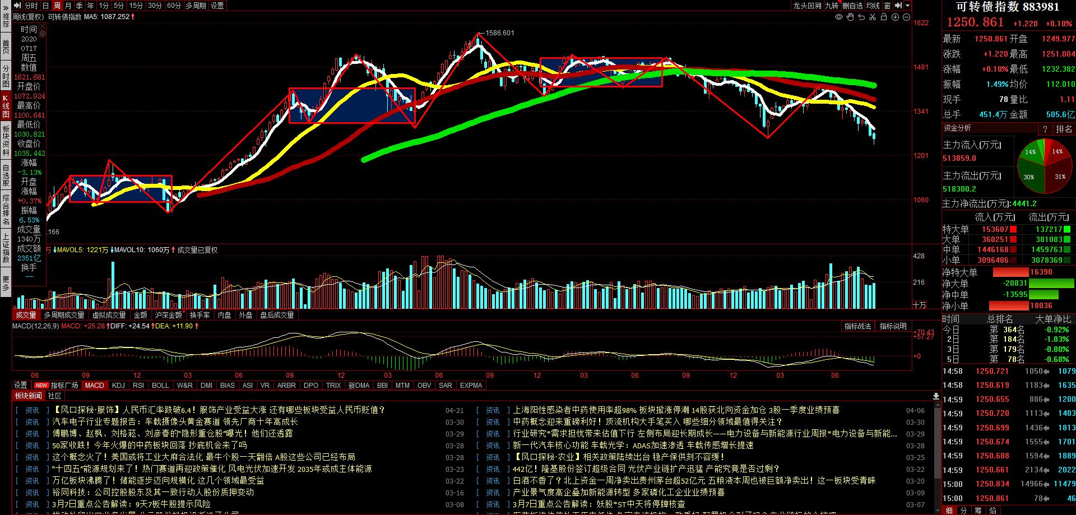This screenshot has height=515, width=1076.
Task: Switch chart to quarterly 季 period
Action: pos(79,6)
